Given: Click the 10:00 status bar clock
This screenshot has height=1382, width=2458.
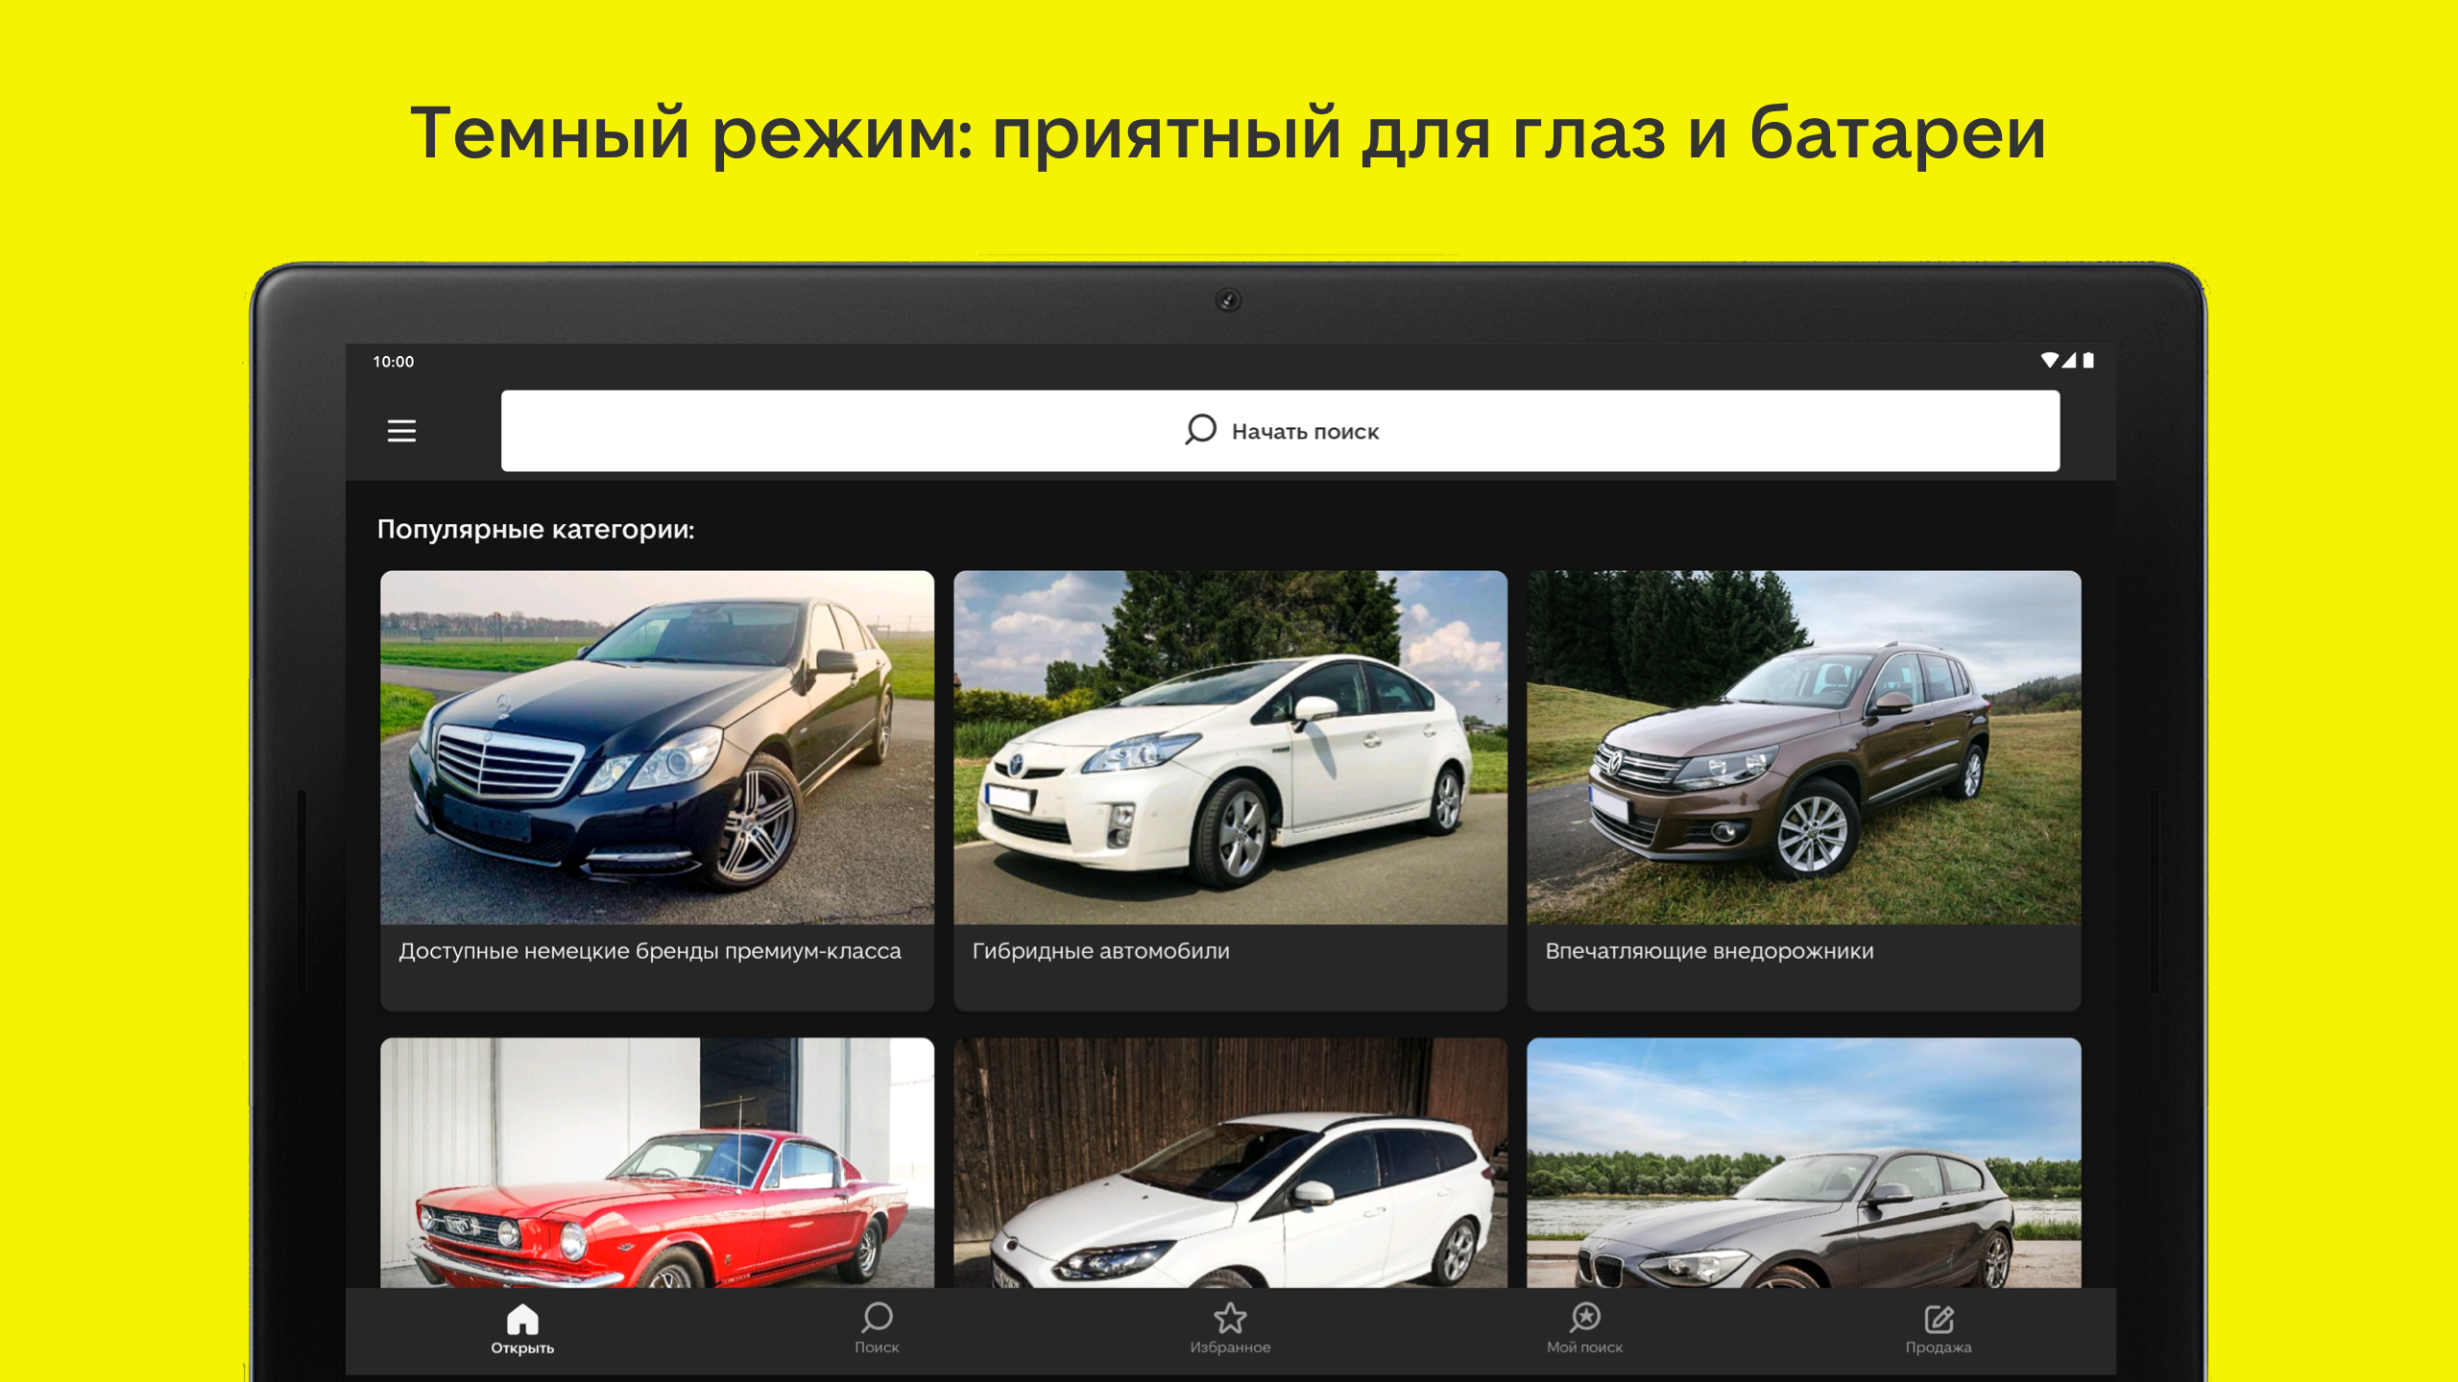Looking at the screenshot, I should 394,362.
